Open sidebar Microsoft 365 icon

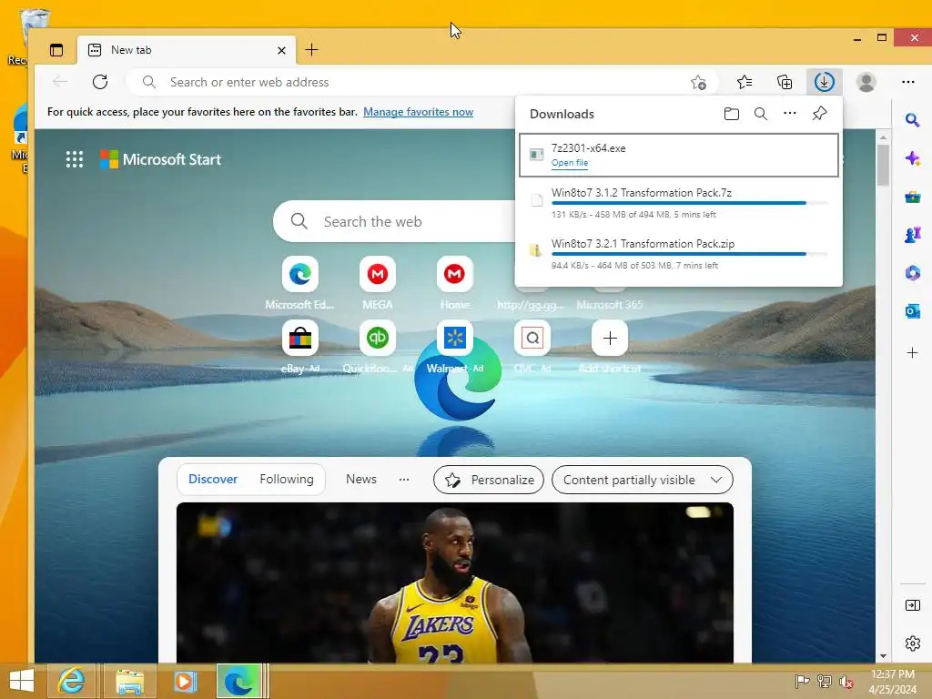coord(912,273)
